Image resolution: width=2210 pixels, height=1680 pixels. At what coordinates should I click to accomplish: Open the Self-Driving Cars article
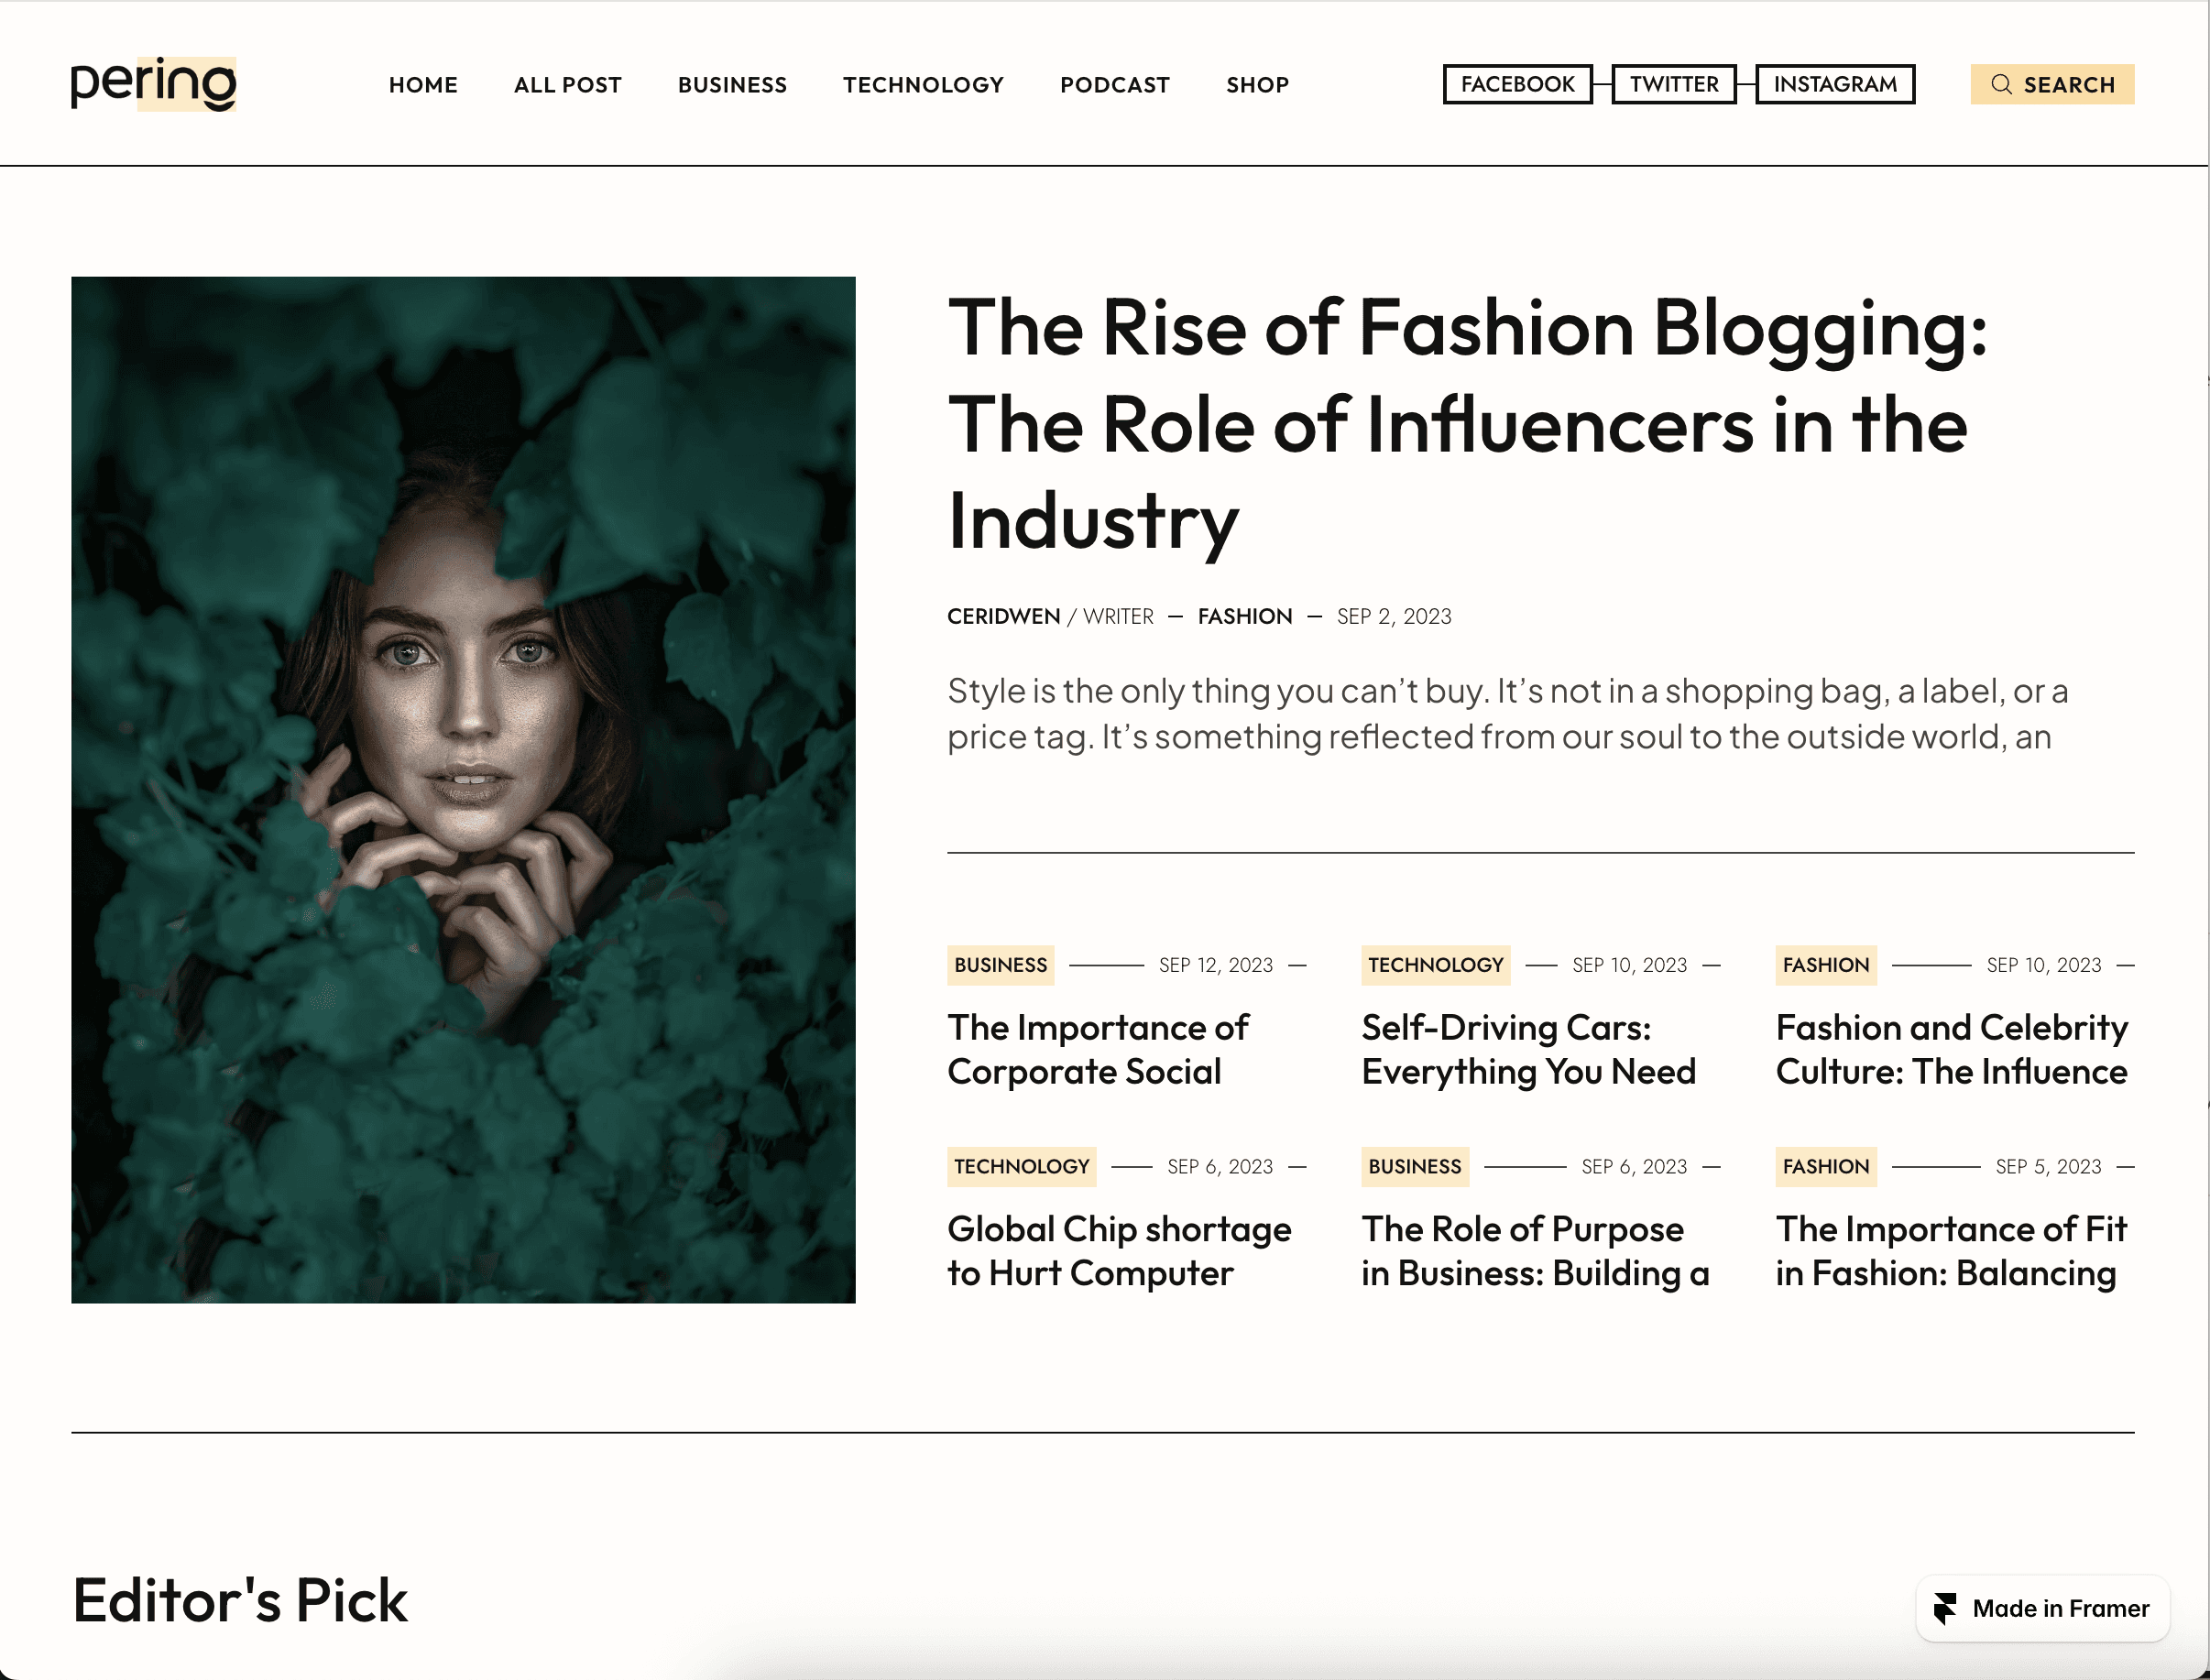(1528, 1049)
